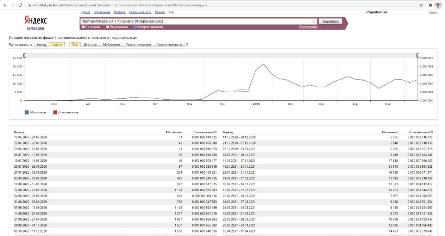Open help icon by left table's Относительное
The width and height of the screenshot is (445, 236).
pos(215,132)
